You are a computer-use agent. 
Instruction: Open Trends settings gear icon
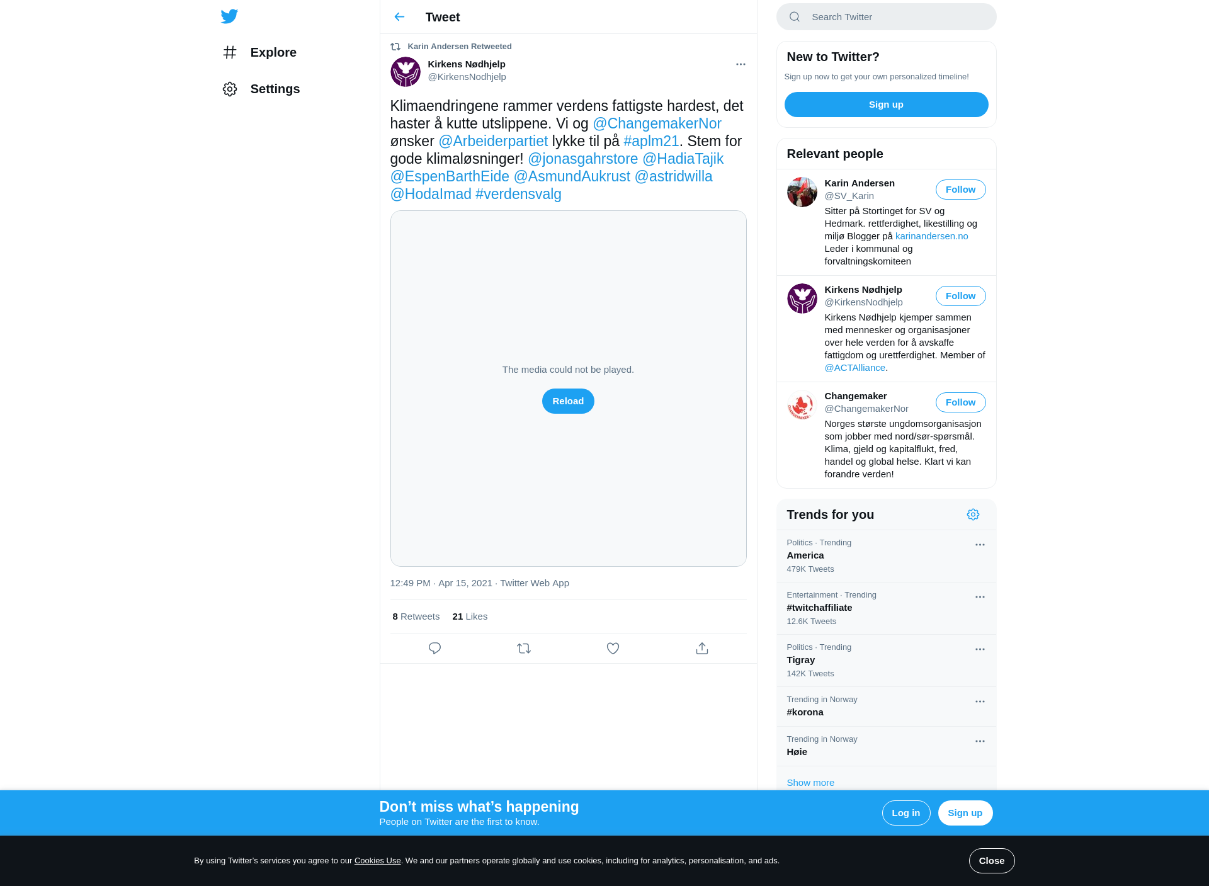973,514
